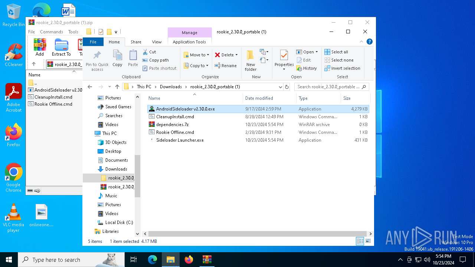Open Task View on taskbar
Image resolution: width=475 pixels, height=267 pixels.
[134, 260]
